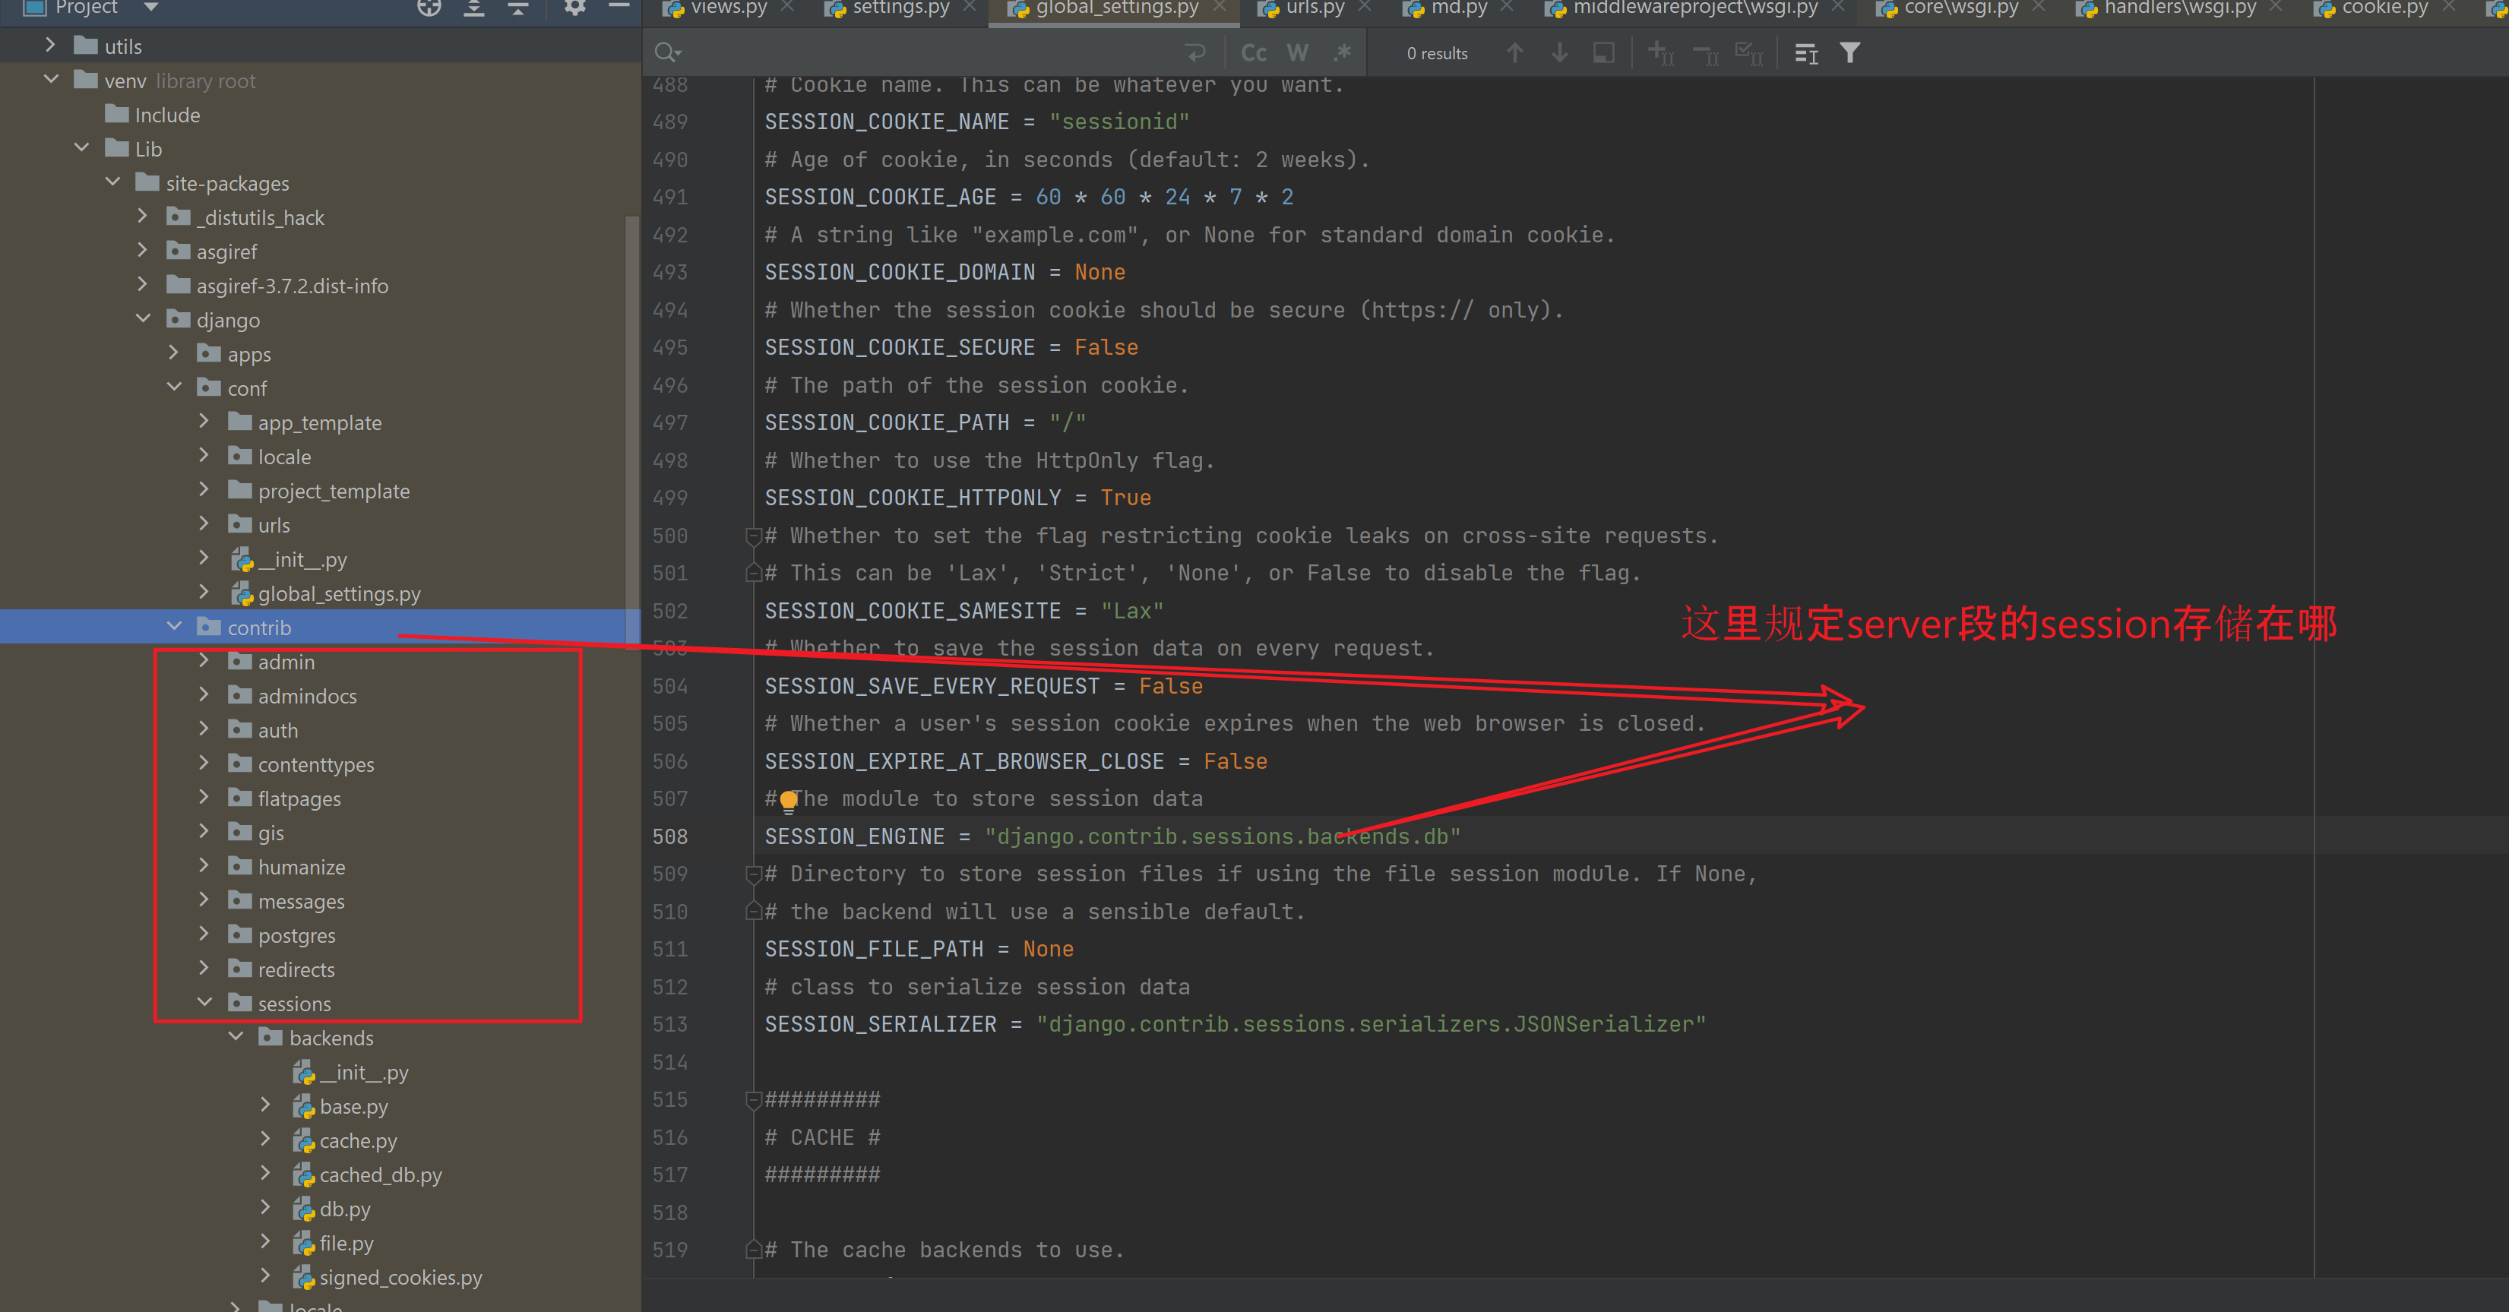Toggle Match Case (Cc) search option

(1254, 52)
